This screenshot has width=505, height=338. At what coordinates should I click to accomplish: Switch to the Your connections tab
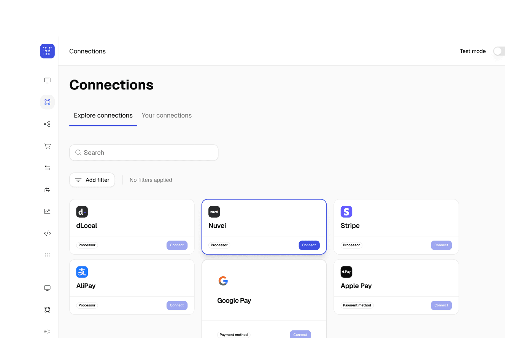pyautogui.click(x=167, y=115)
